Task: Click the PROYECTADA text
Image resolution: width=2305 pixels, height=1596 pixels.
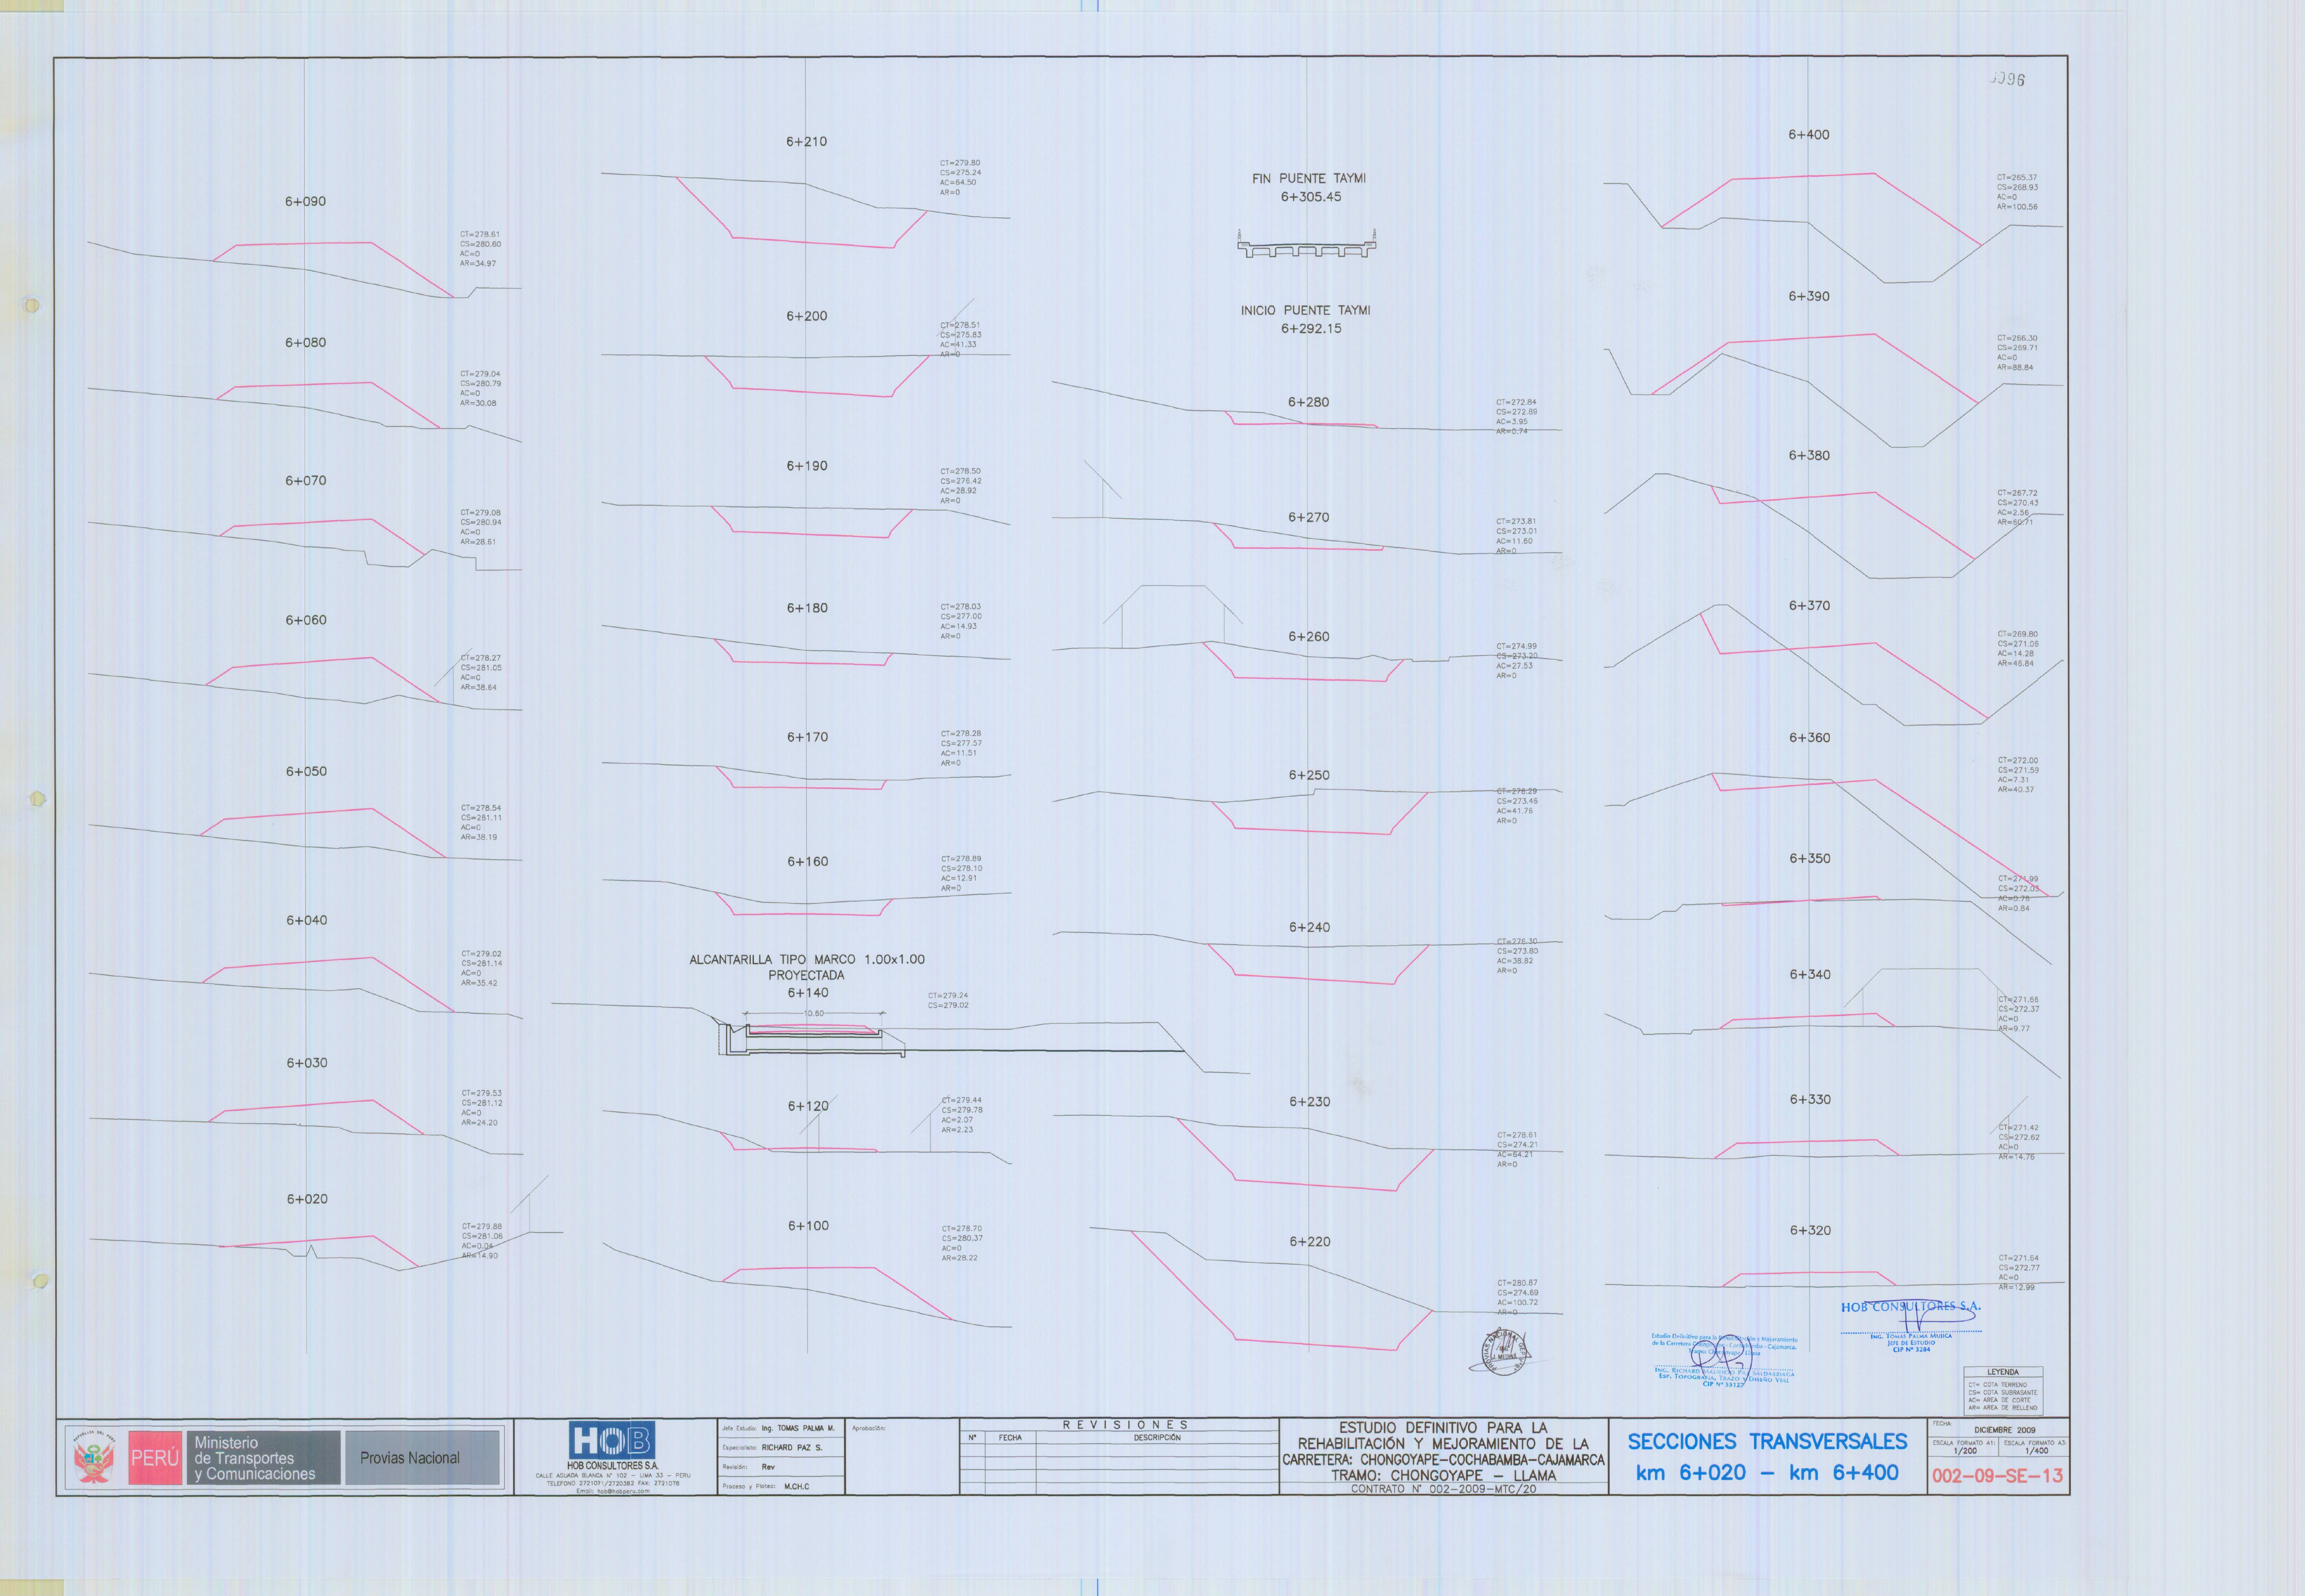Action: click(806, 975)
